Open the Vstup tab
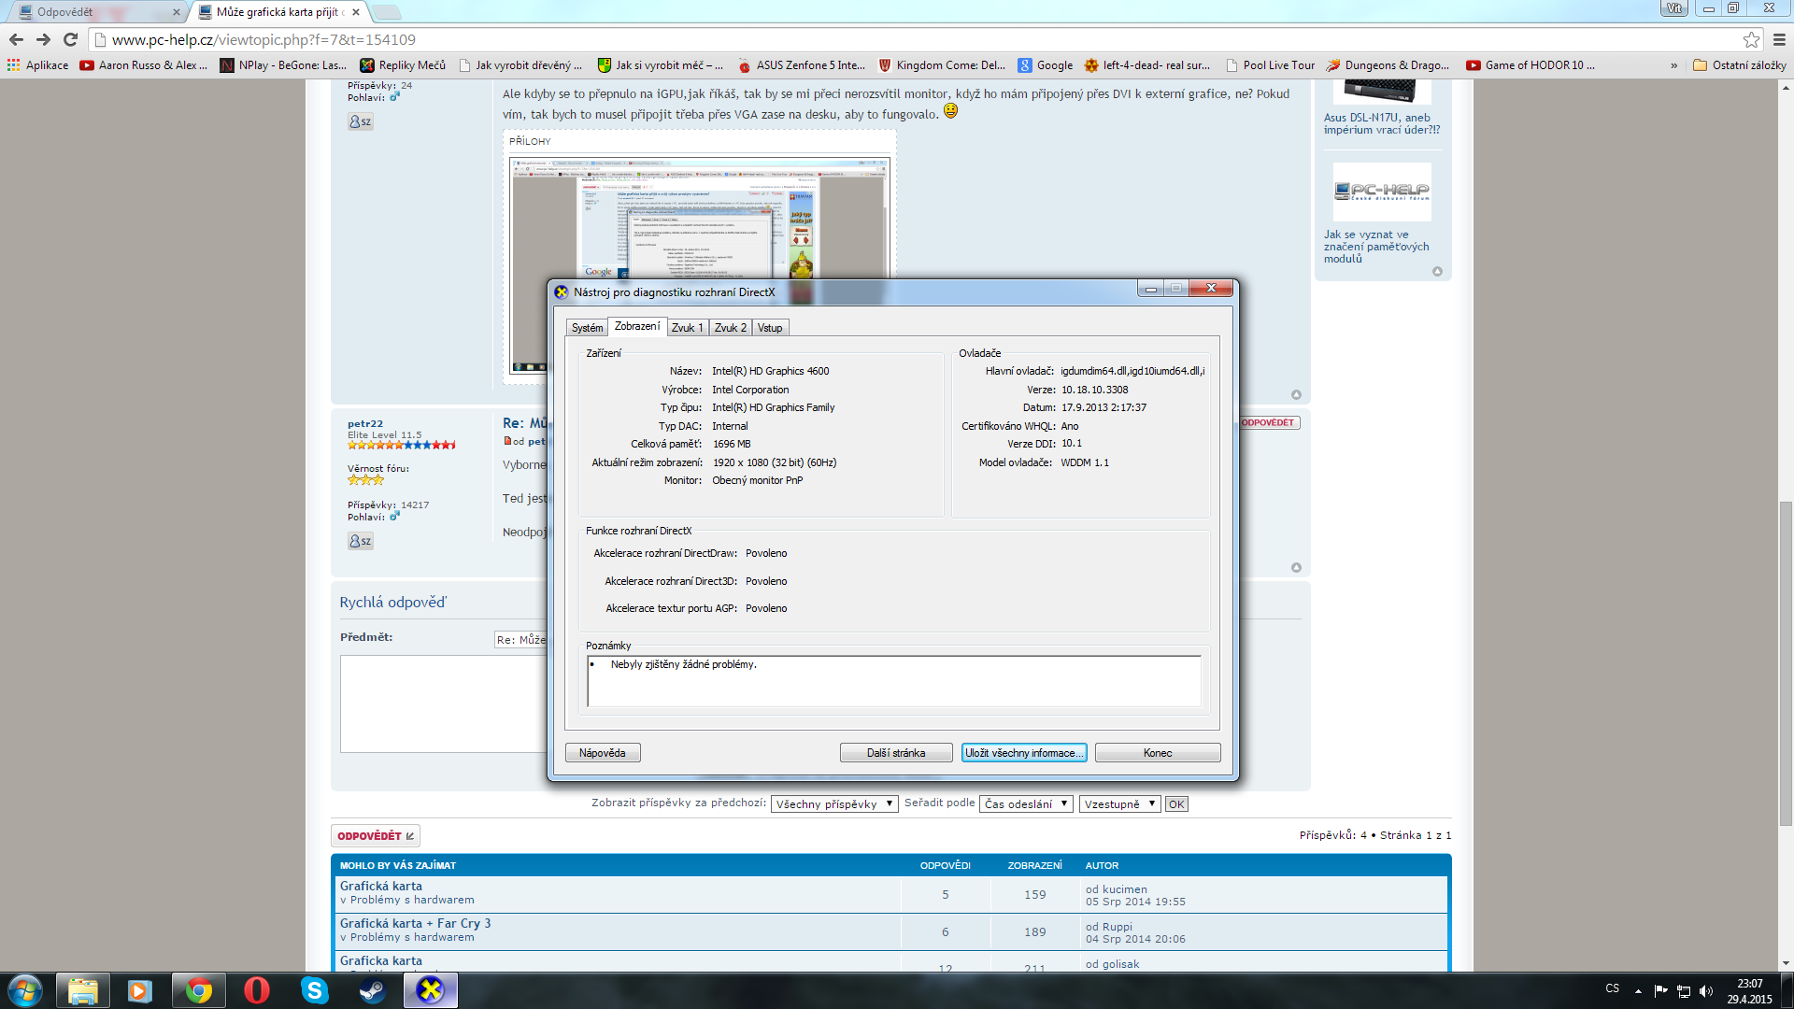 point(770,328)
